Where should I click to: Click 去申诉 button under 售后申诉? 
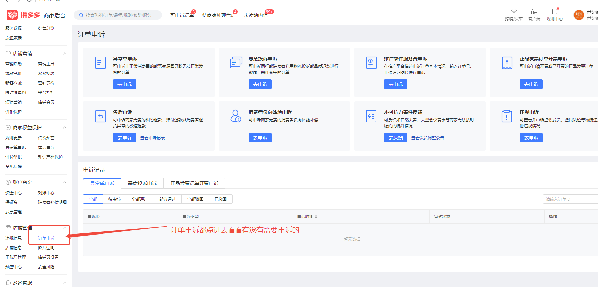[x=125, y=138]
